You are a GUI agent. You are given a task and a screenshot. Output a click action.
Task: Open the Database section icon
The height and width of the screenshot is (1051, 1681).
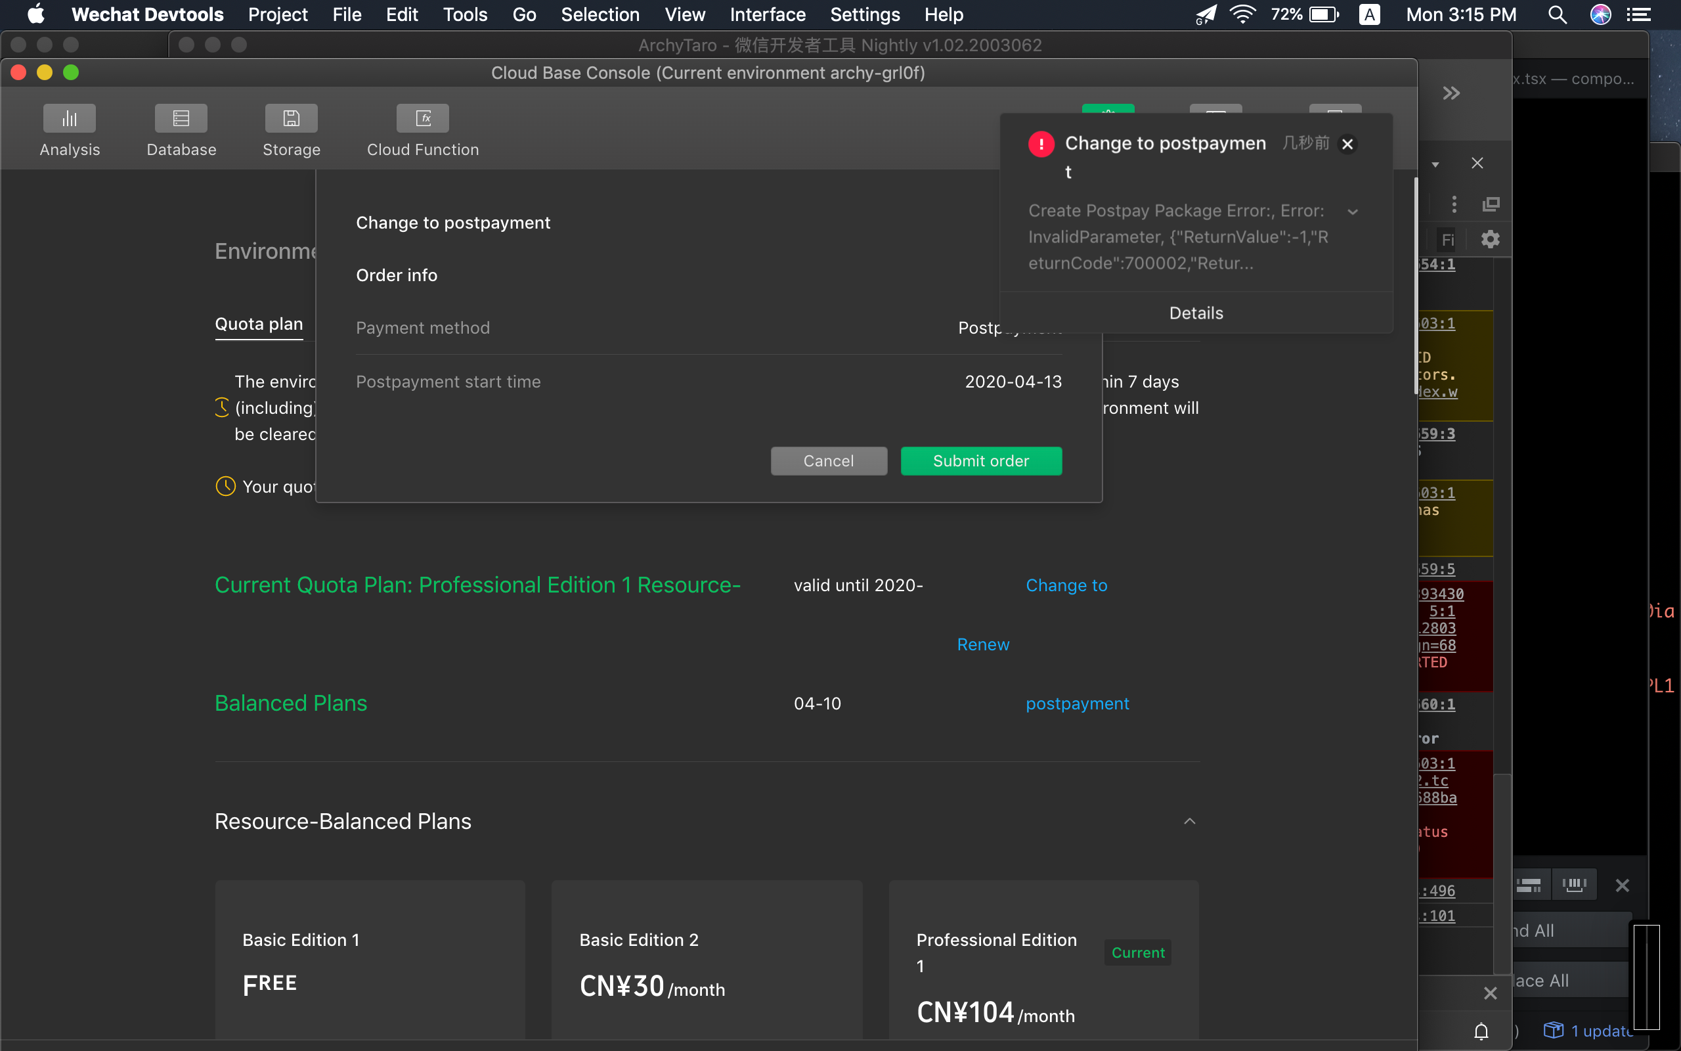[181, 119]
